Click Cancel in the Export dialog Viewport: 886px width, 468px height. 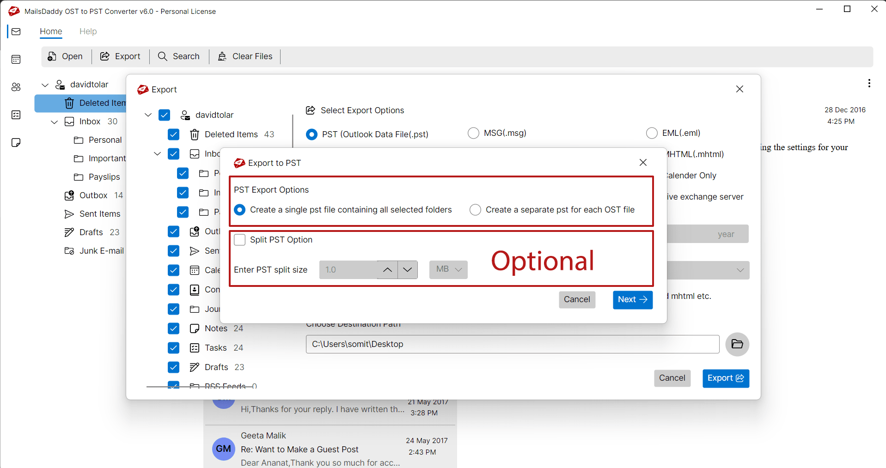click(x=672, y=378)
